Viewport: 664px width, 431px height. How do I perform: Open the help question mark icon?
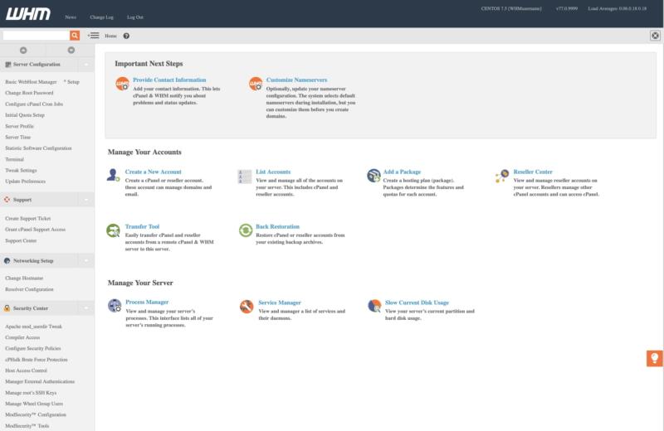coord(126,36)
